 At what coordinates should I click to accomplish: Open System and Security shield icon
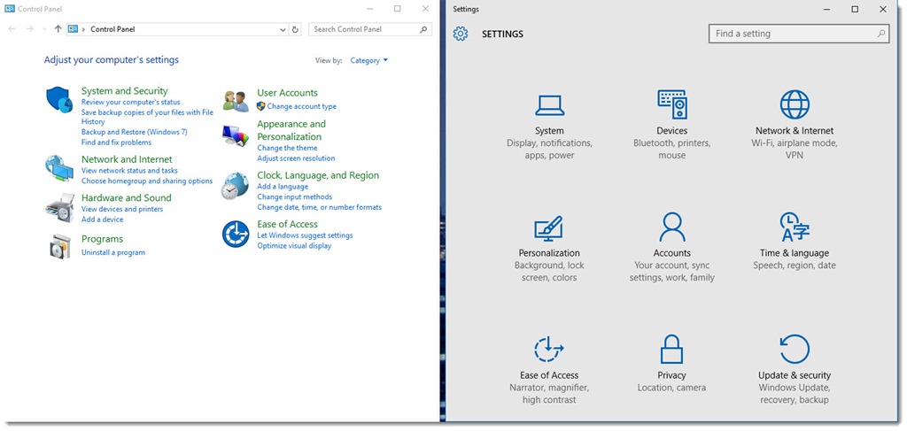59,99
